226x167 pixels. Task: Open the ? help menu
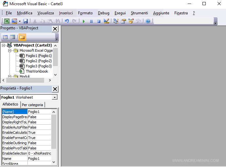point(194,13)
